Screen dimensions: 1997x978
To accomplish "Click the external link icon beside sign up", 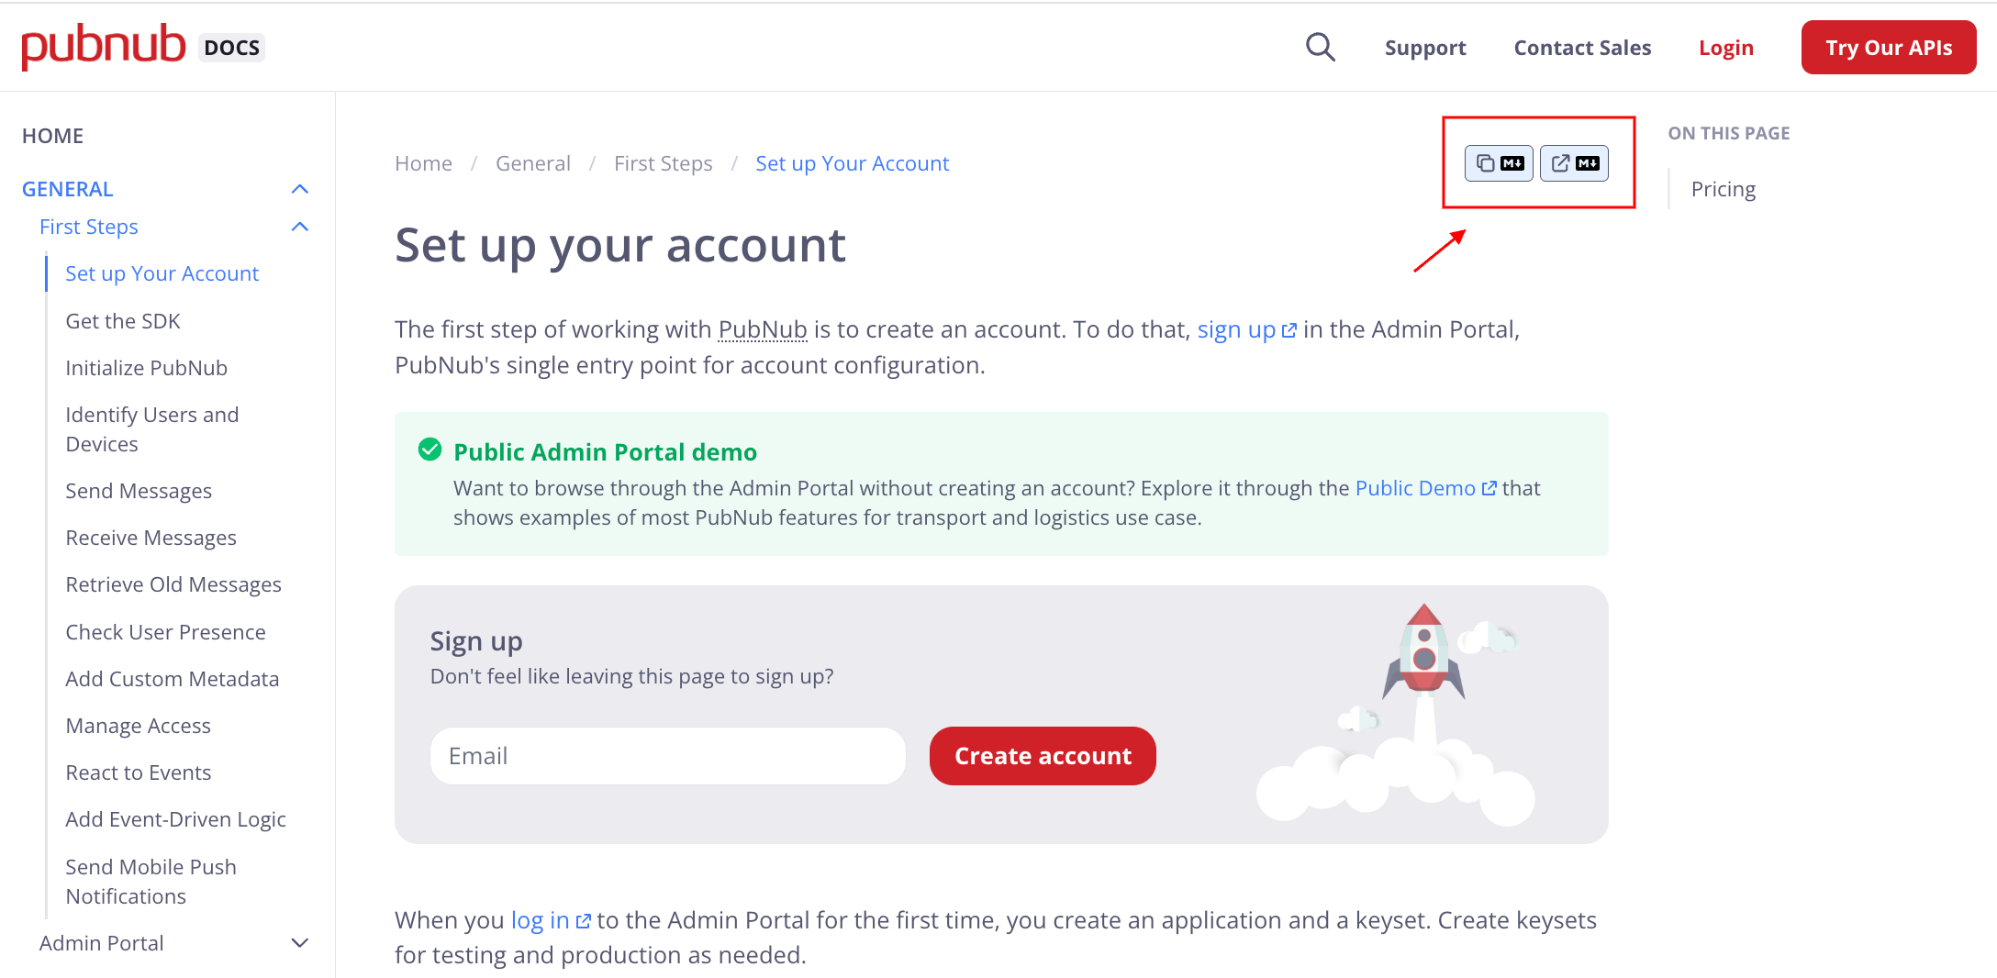I will [1289, 328].
